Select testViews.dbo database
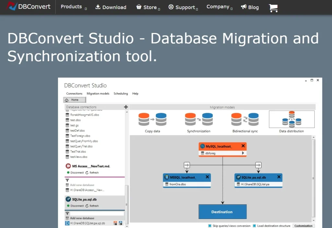The image size is (332, 228). pyautogui.click(x=77, y=157)
